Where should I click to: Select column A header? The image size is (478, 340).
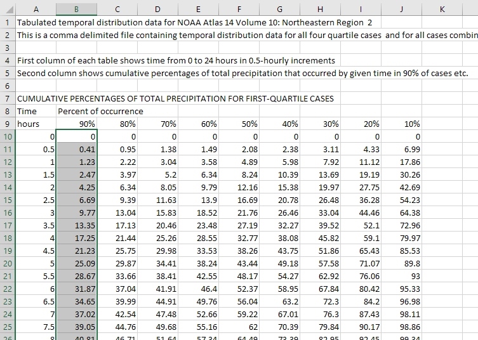pos(36,9)
